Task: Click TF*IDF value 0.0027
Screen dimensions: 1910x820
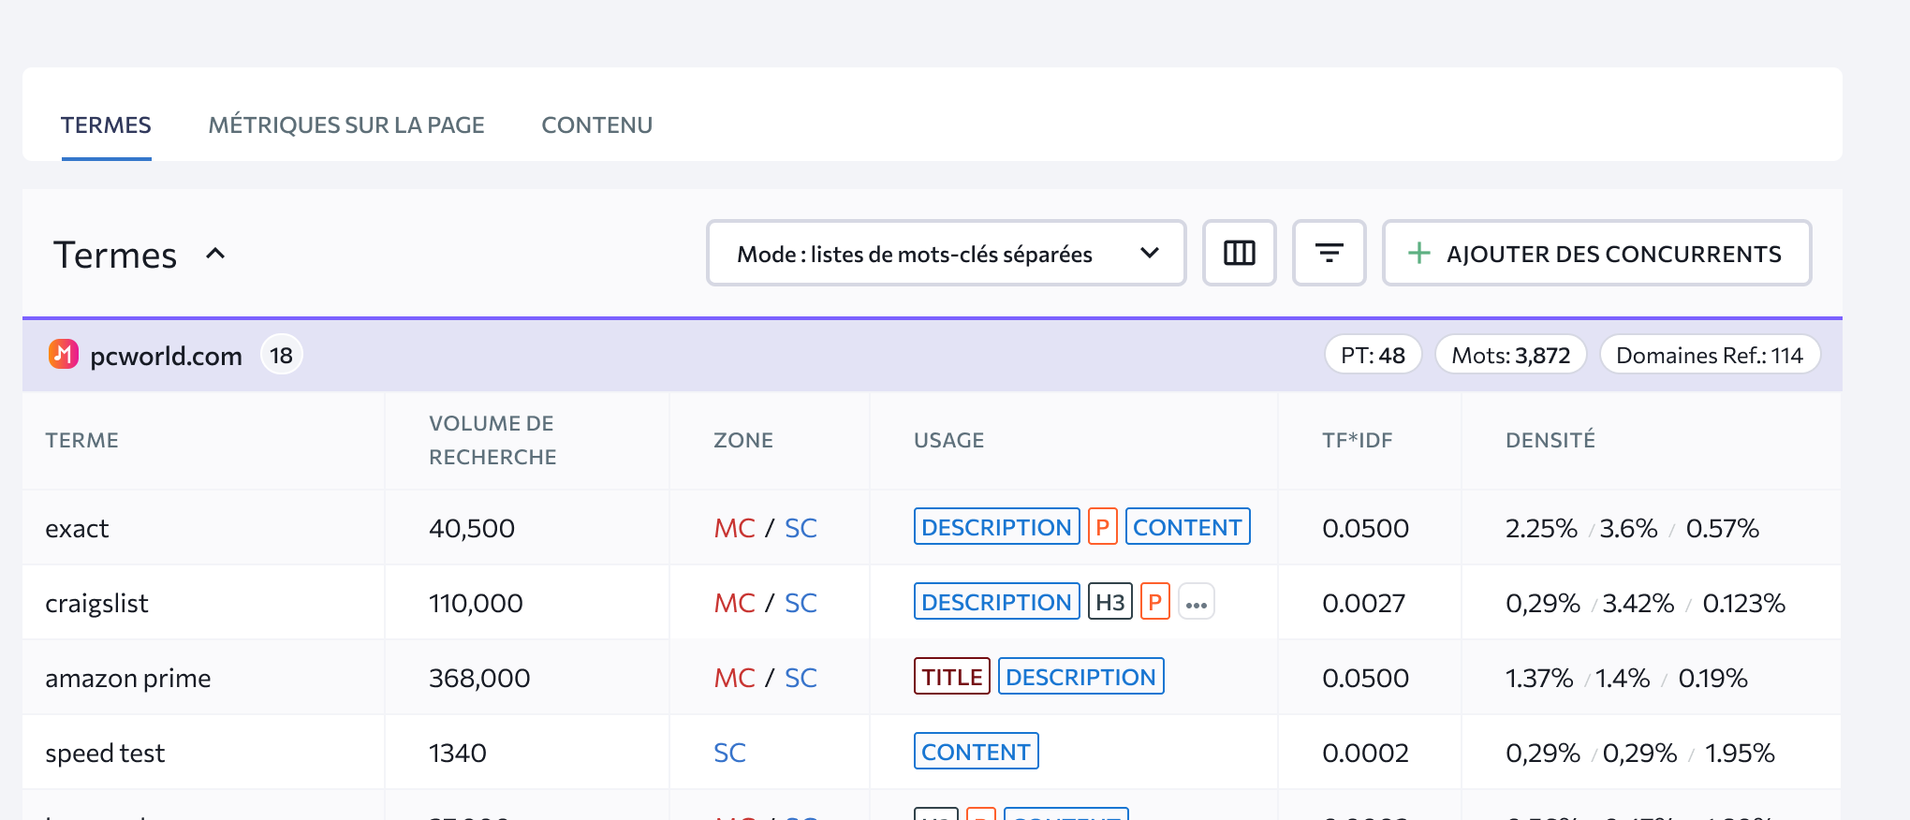Action: [1363, 603]
